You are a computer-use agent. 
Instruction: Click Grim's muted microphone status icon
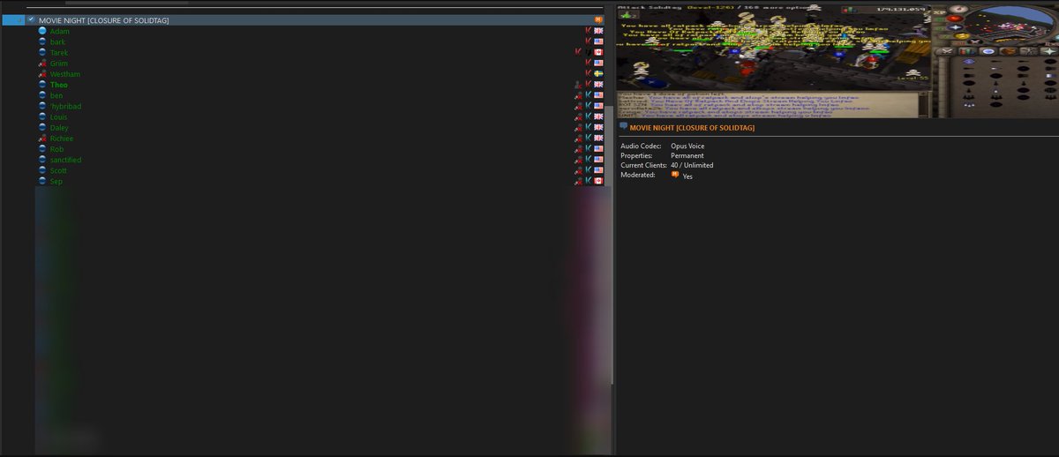click(x=41, y=64)
